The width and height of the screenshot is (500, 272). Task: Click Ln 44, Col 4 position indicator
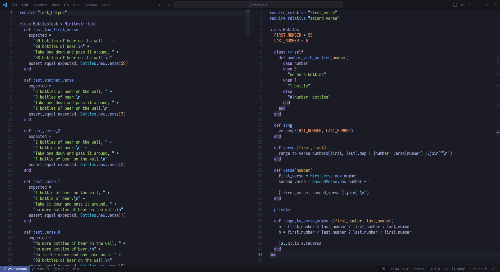[x=399, y=269]
